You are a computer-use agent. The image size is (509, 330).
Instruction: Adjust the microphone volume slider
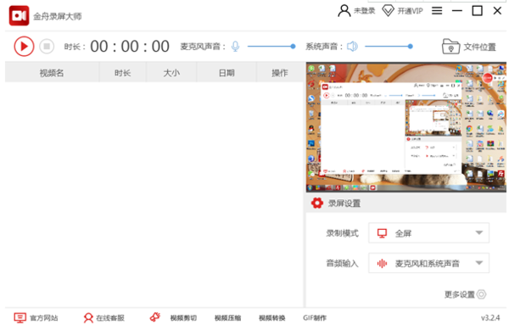[271, 47]
